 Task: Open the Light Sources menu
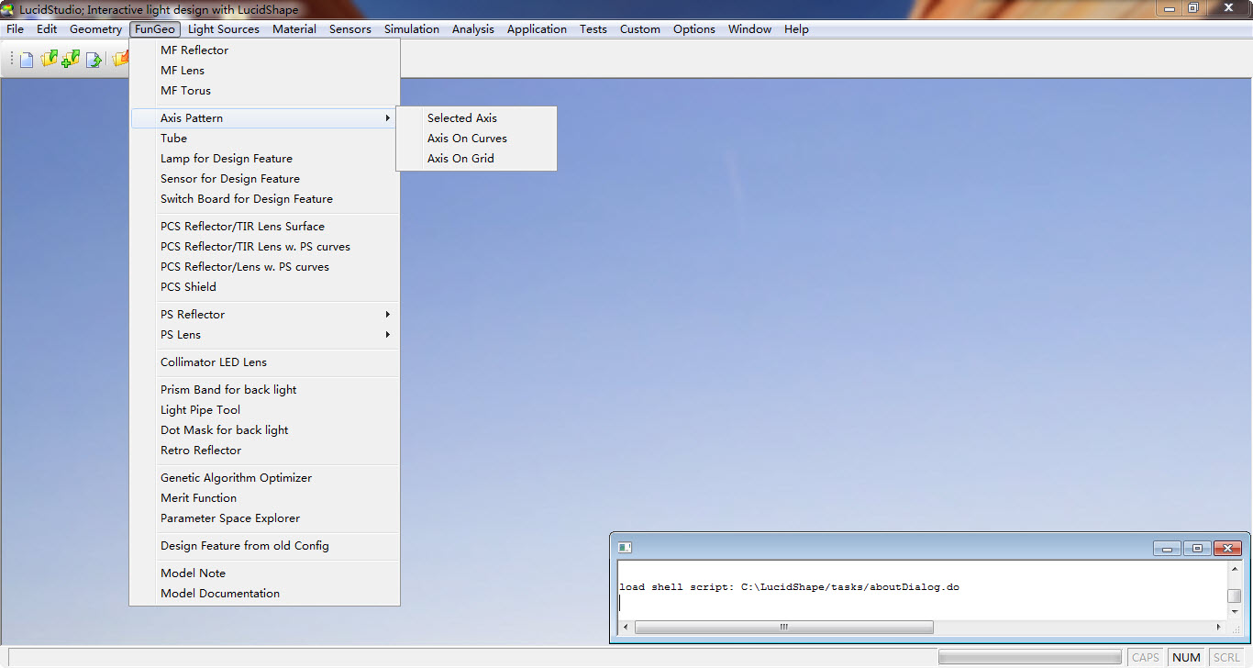(x=224, y=29)
